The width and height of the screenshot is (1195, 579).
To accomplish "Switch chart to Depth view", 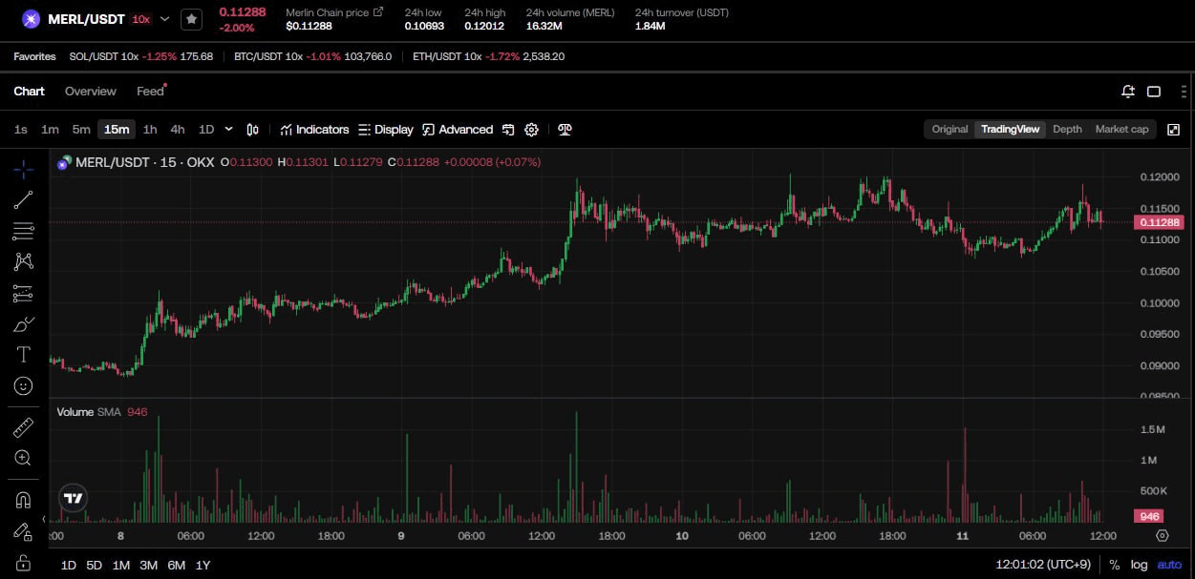I will pyautogui.click(x=1067, y=129).
